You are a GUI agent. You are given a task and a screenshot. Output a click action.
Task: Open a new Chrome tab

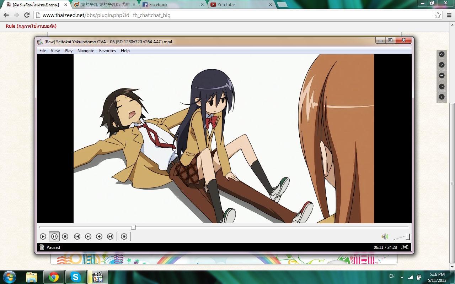coord(282,5)
